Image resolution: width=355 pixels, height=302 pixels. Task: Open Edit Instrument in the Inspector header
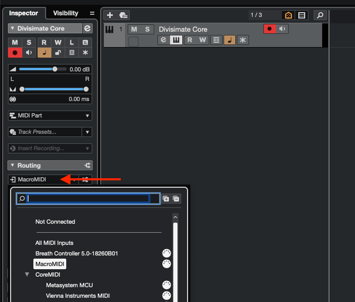pyautogui.click(x=87, y=29)
